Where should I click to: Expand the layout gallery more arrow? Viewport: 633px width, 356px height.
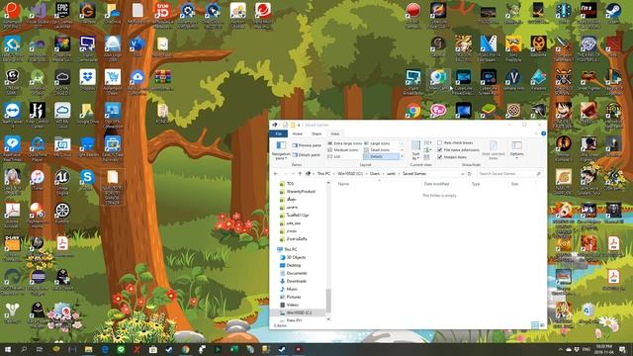coord(403,156)
